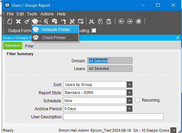Expand the Sort dropdown arrow
The height and width of the screenshot is (133, 182).
[130, 85]
